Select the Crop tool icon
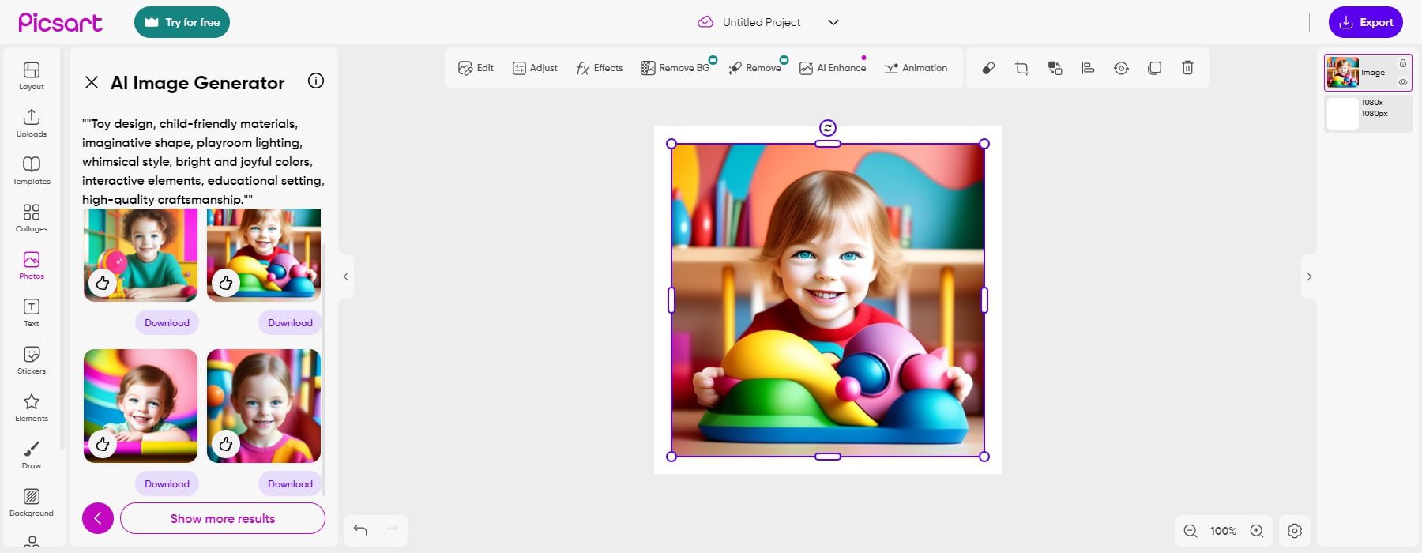The image size is (1422, 553). tap(1021, 68)
